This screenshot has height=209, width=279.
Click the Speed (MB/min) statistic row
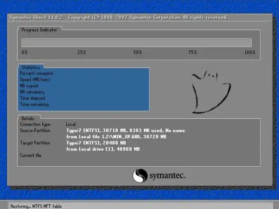coord(84,79)
